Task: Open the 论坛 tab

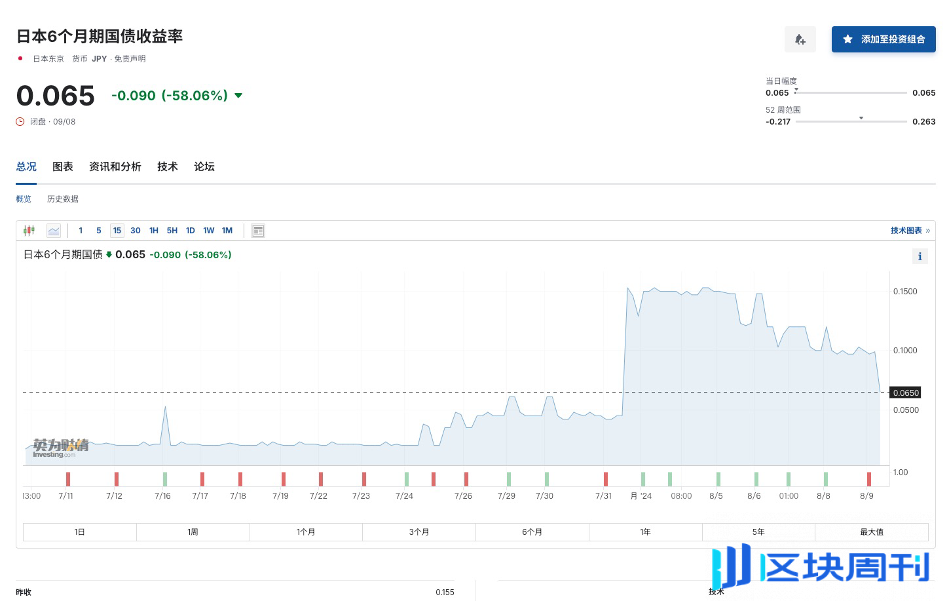Action: point(204,166)
